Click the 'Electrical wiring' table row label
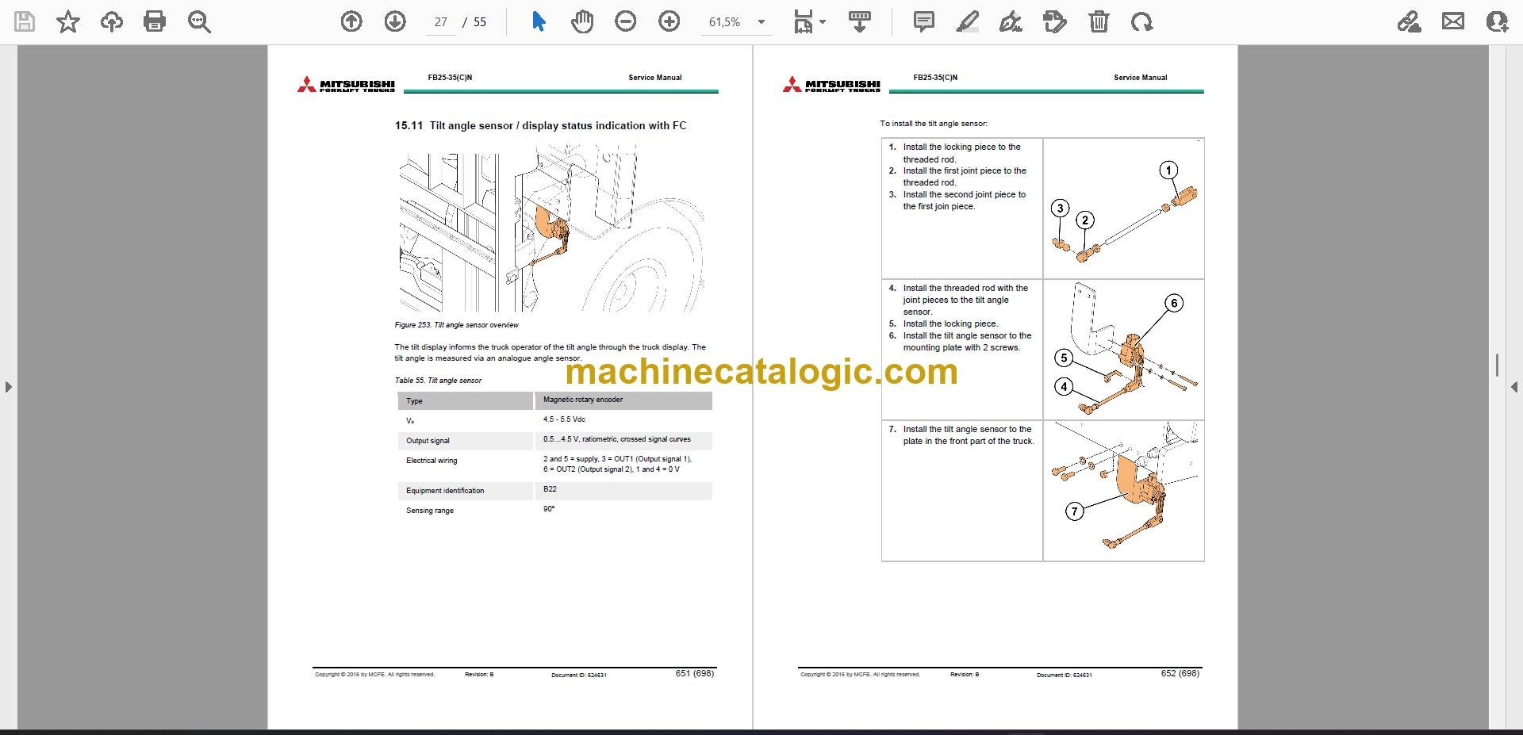The width and height of the screenshot is (1523, 735). click(x=432, y=461)
